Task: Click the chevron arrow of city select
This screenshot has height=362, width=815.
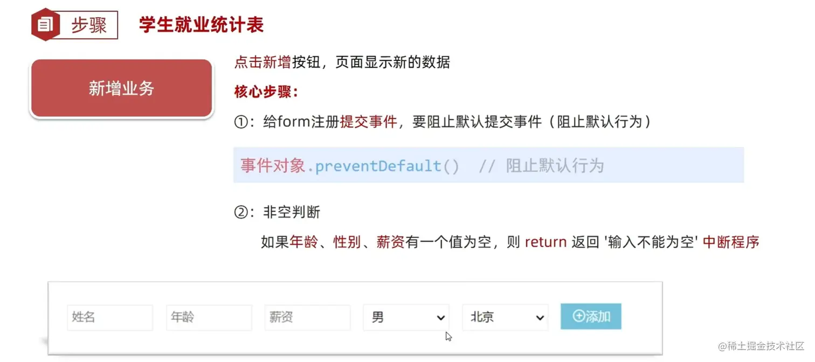Action: pyautogui.click(x=540, y=318)
